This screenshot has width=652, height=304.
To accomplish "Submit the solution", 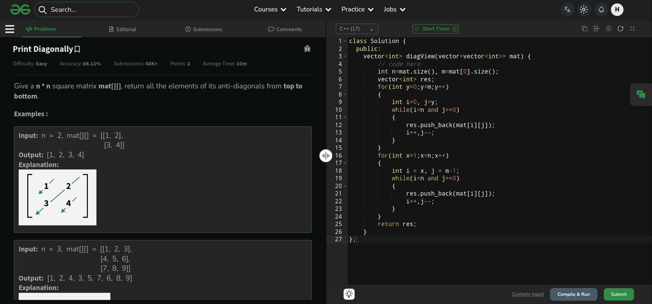I will pyautogui.click(x=618, y=294).
